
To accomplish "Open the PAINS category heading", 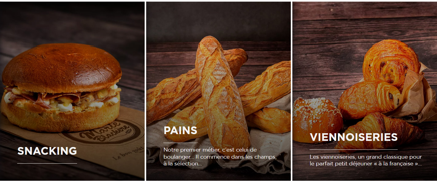I will (180, 130).
